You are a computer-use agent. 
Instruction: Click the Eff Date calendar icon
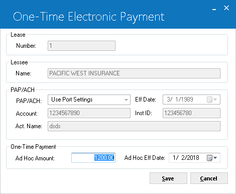209,100
